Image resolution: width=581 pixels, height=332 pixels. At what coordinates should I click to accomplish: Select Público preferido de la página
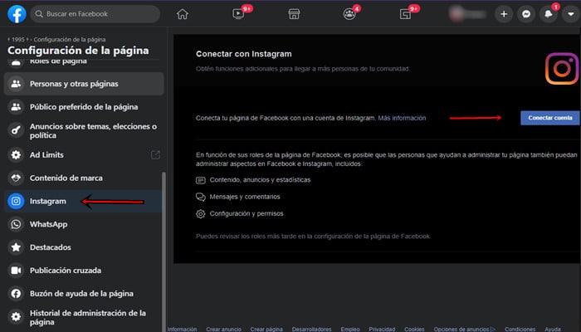click(x=84, y=107)
